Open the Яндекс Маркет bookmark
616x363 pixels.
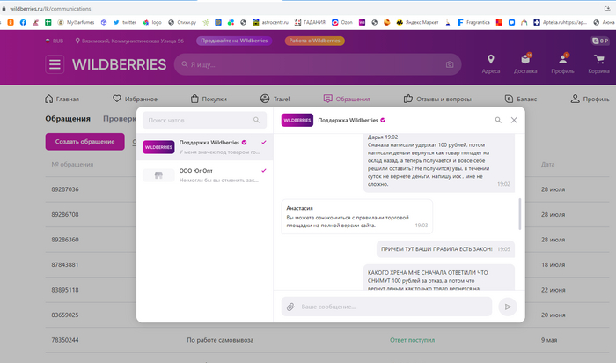(x=417, y=22)
